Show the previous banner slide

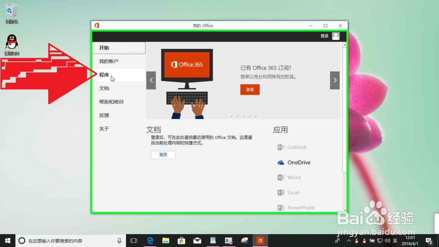[x=151, y=80]
